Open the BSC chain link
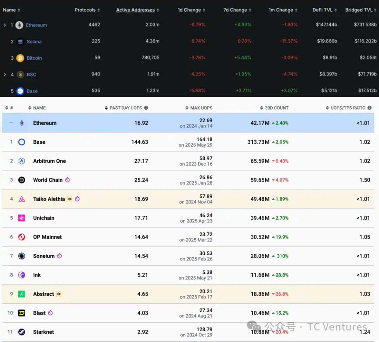Viewport: 379px width, 342px height. click(32, 75)
